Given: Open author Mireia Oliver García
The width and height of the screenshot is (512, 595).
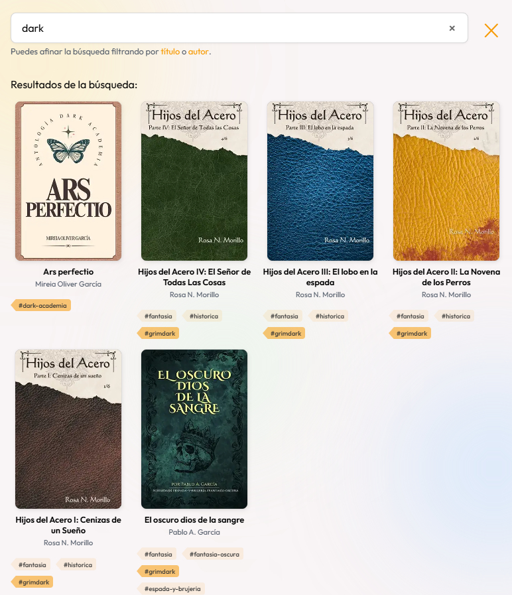Looking at the screenshot, I should [68, 284].
